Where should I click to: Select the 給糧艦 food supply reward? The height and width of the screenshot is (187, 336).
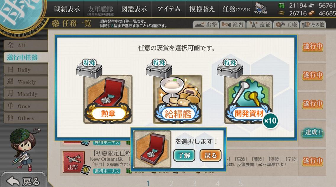[x=178, y=99]
